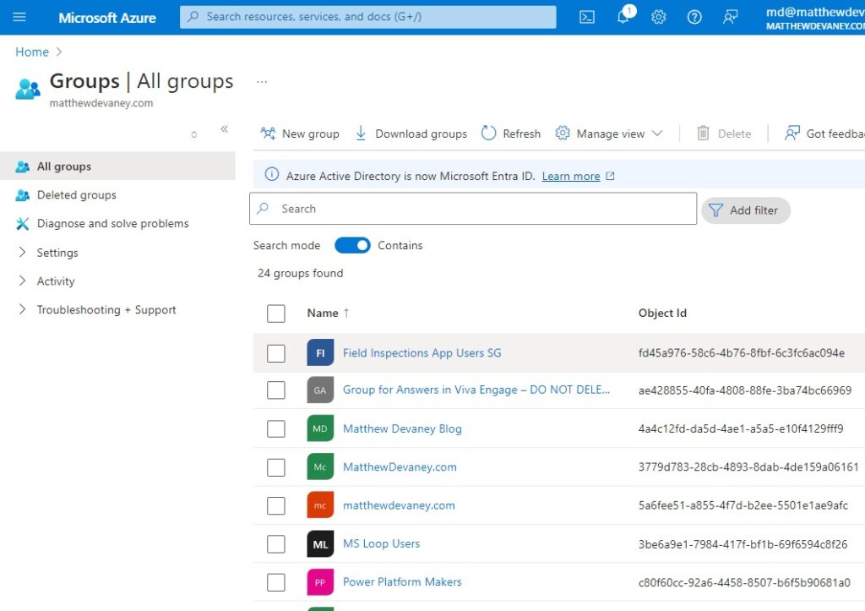Image resolution: width=865 pixels, height=611 pixels.
Task: Click the external link icon after Learn more
Action: (x=610, y=176)
